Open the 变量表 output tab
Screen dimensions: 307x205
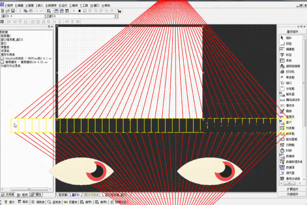click(x=71, y=202)
